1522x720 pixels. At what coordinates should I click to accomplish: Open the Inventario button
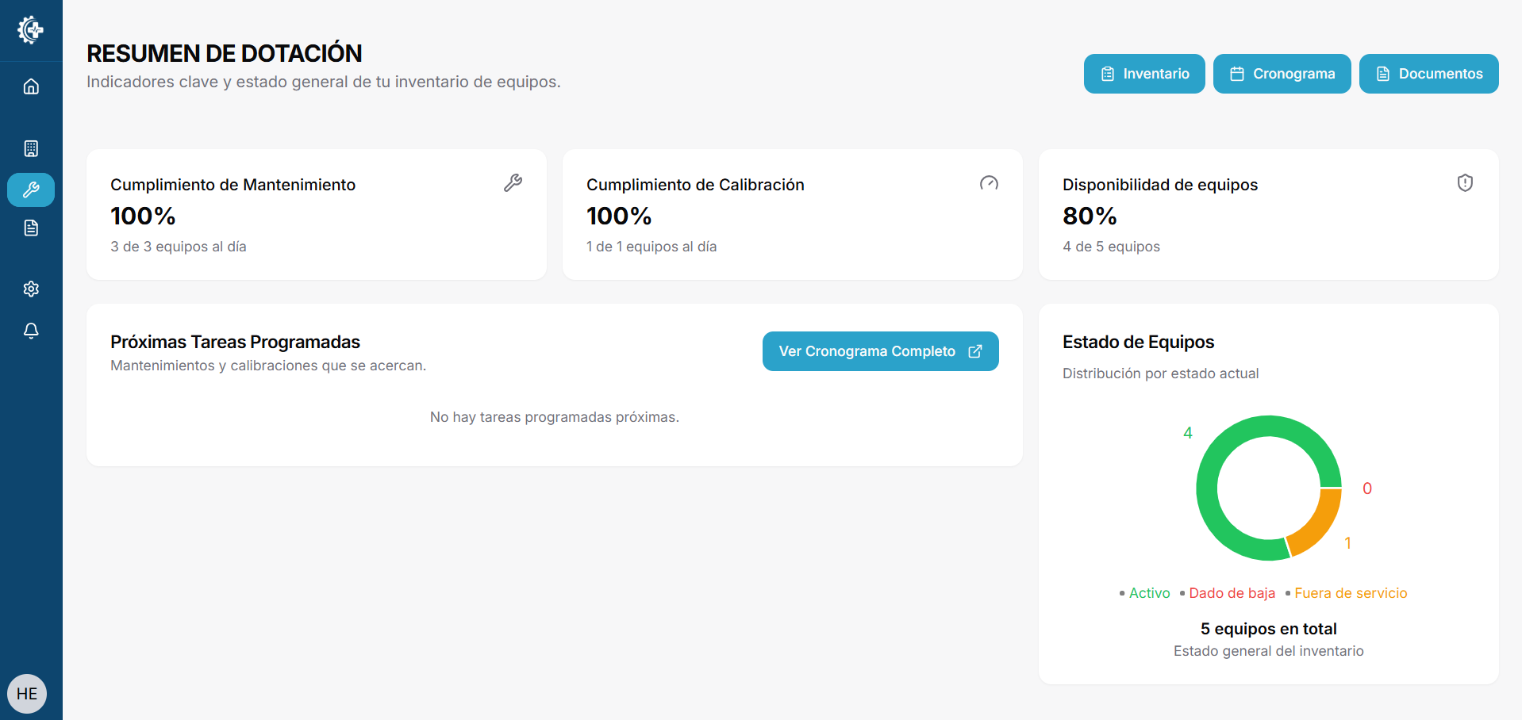(1144, 74)
